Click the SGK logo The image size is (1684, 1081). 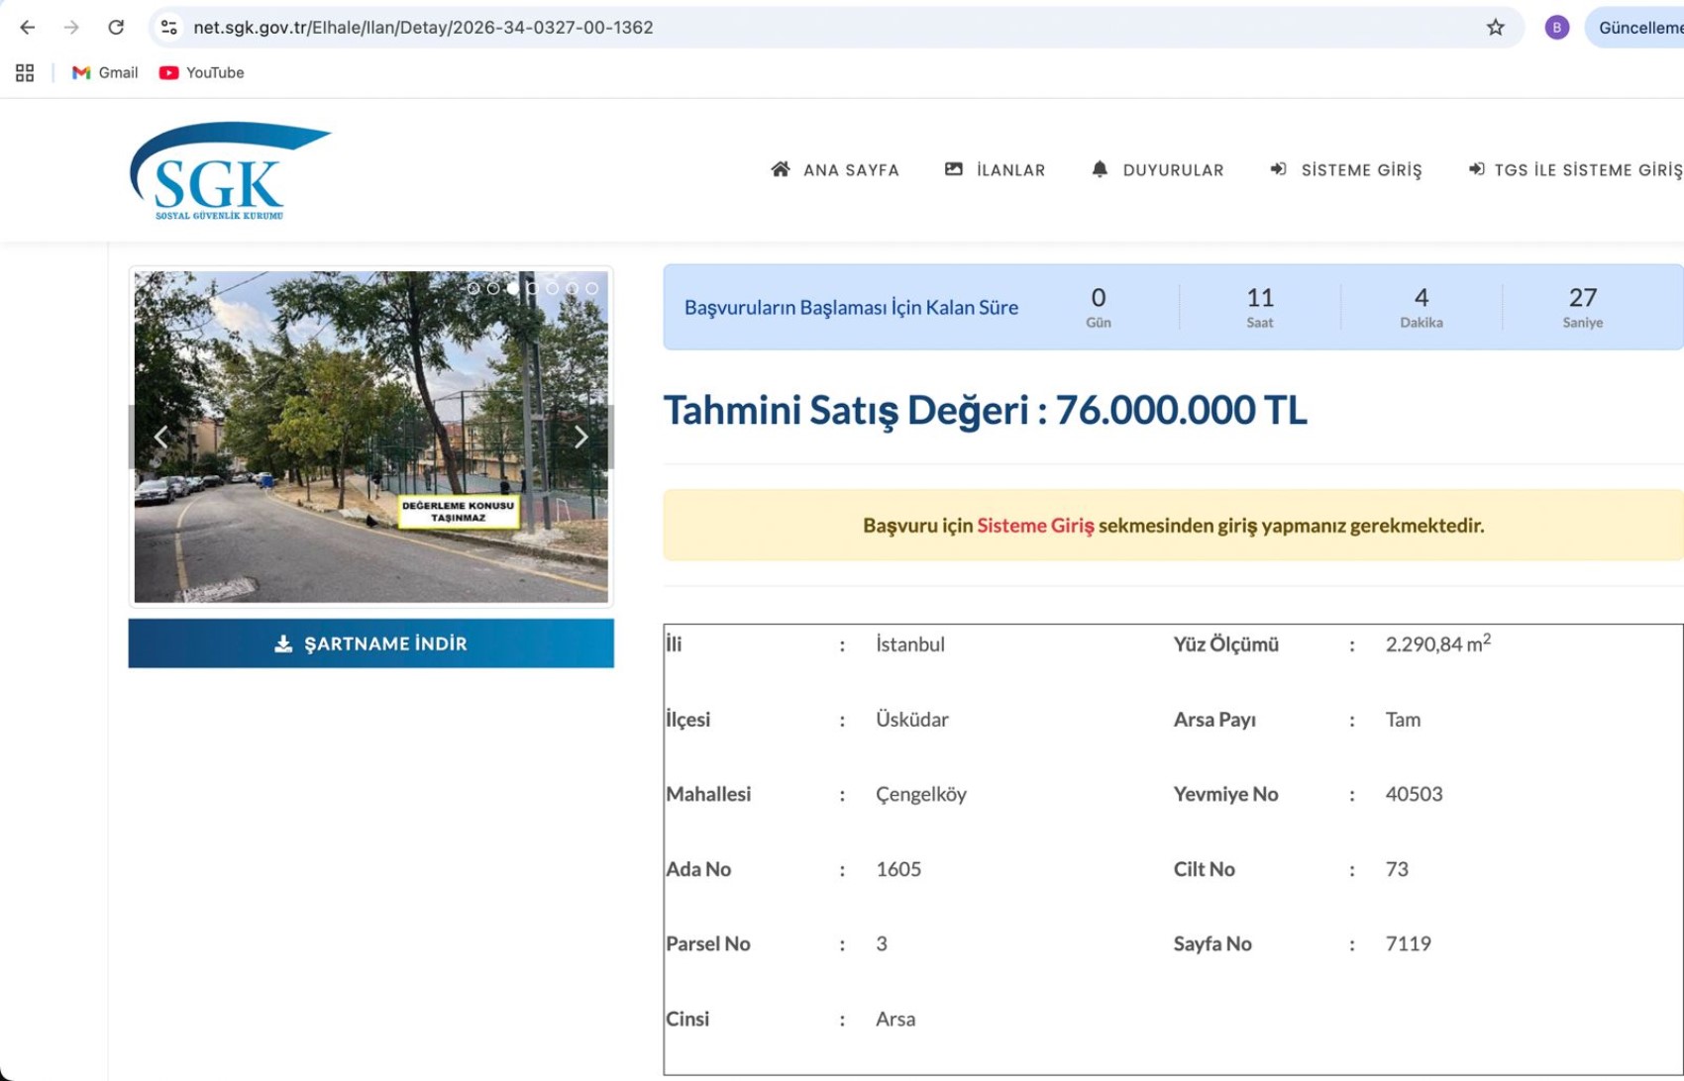230,170
